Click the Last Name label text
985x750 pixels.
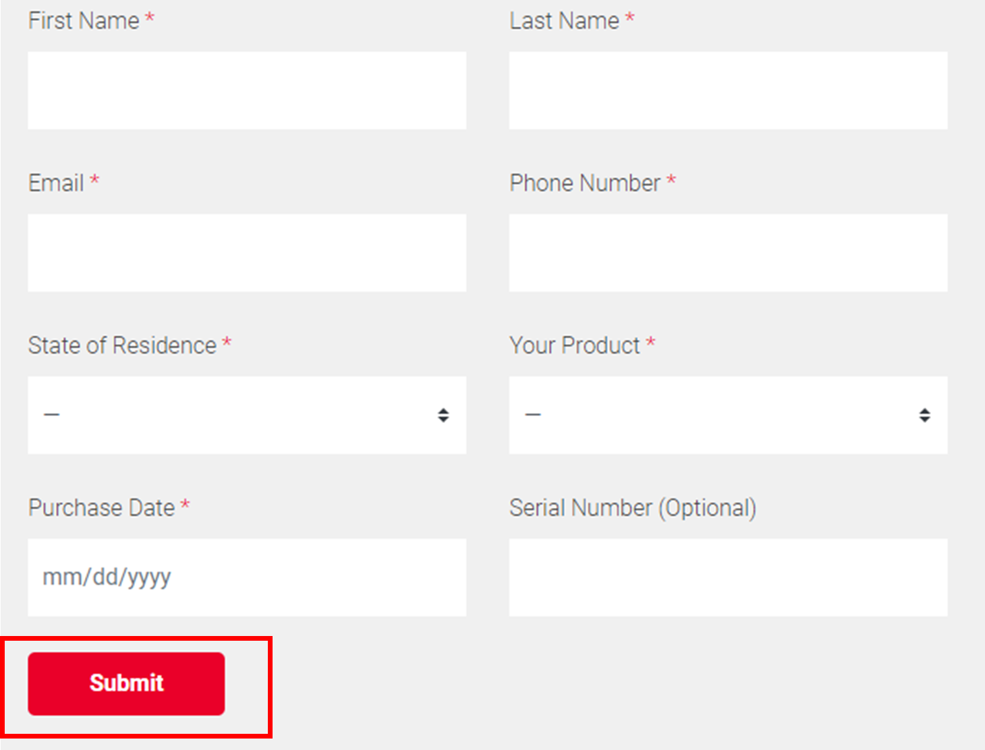pos(564,21)
